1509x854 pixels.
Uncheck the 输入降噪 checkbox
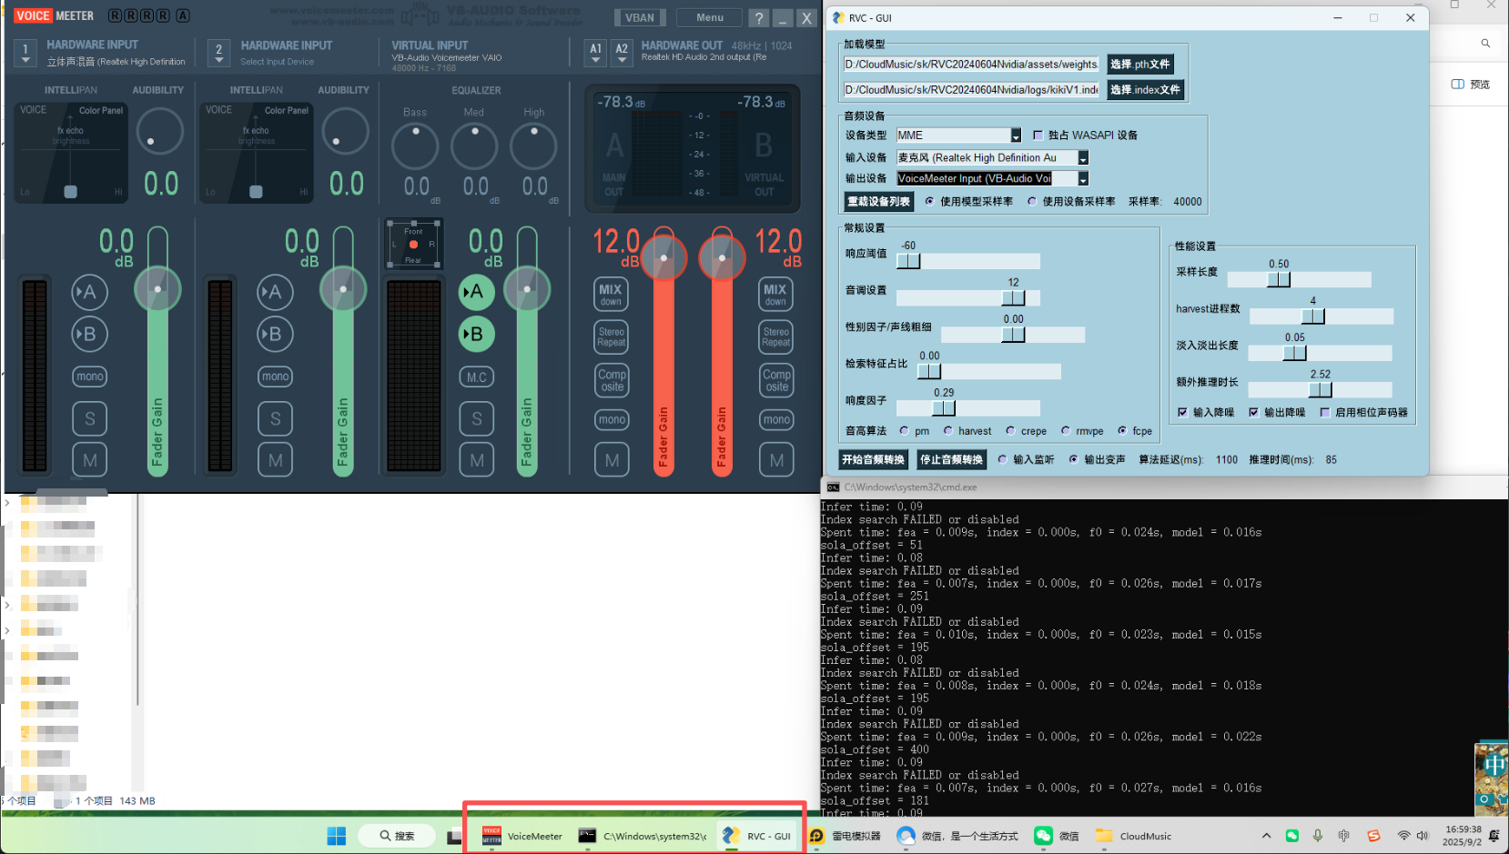(x=1182, y=413)
